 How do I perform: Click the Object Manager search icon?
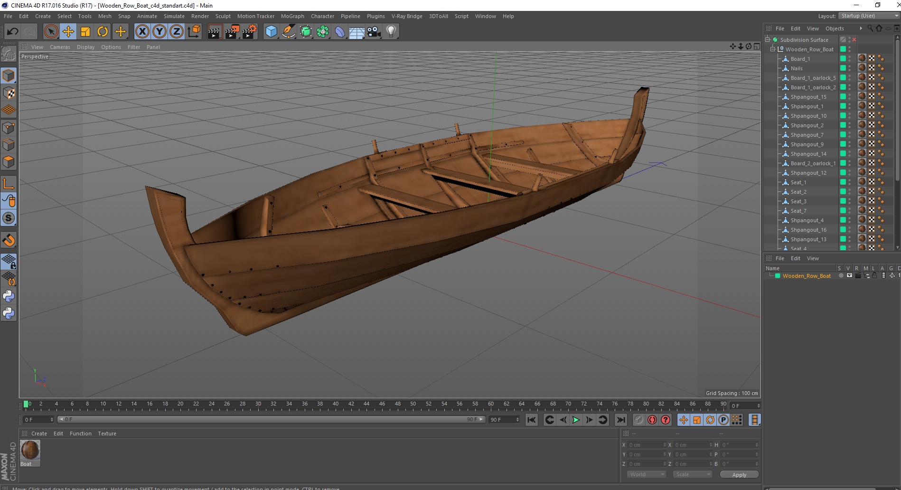(x=870, y=28)
